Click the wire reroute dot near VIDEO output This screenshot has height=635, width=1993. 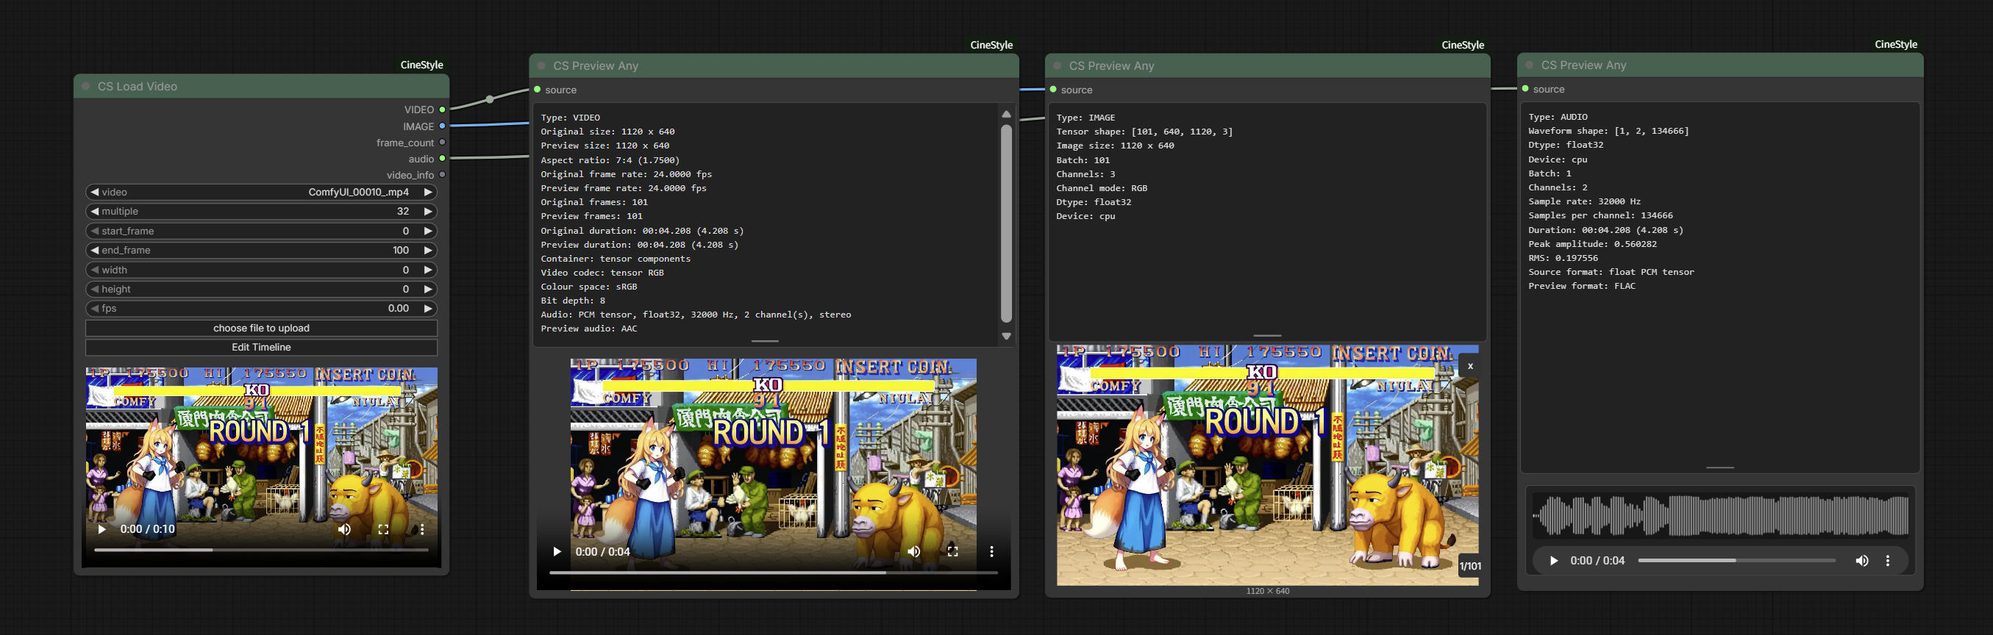[x=490, y=99]
